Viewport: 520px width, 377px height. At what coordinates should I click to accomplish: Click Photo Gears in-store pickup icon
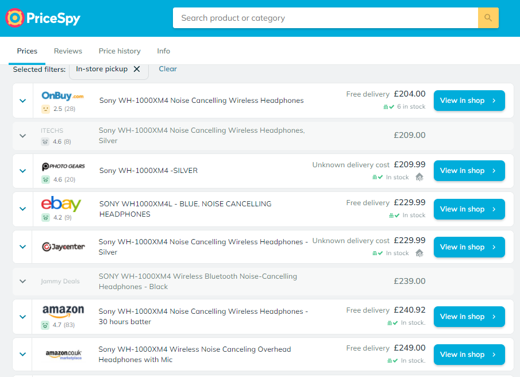(419, 177)
